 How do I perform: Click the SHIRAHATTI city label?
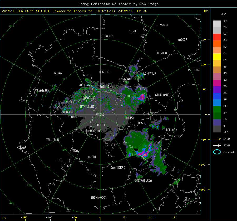click(99, 125)
